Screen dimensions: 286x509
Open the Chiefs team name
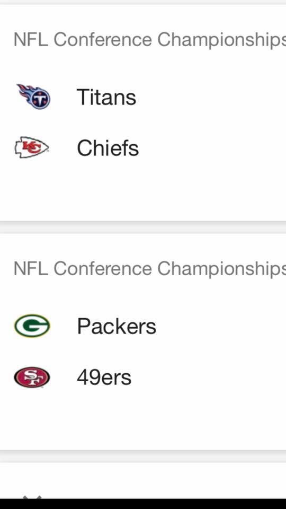(x=108, y=148)
